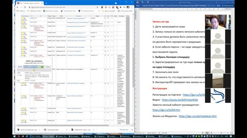The image size is (247, 138).
Task: Open the bookmark with the T icon
Action: (86, 11)
